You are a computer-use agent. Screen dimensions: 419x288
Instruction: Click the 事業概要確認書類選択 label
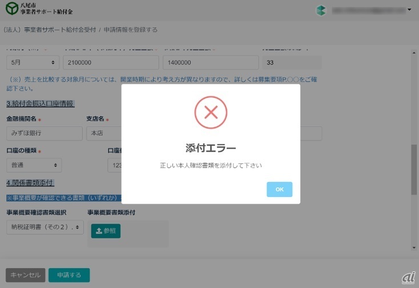click(37, 212)
